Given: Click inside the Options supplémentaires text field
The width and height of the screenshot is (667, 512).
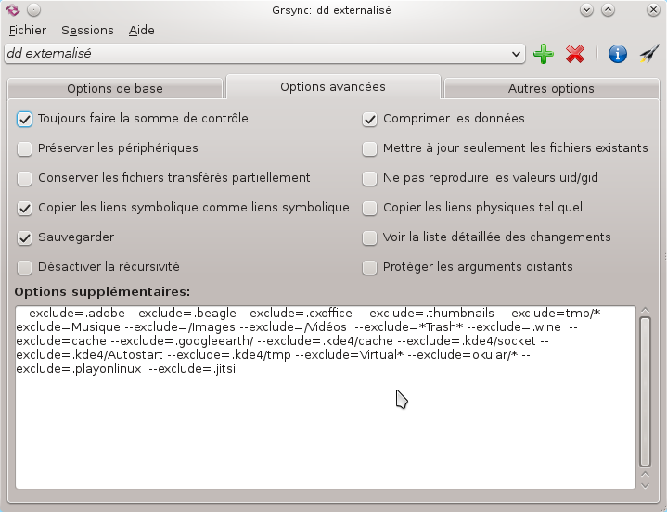Looking at the screenshot, I should click(x=326, y=397).
